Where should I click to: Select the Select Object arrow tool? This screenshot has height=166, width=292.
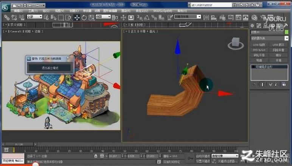(x=46, y=17)
